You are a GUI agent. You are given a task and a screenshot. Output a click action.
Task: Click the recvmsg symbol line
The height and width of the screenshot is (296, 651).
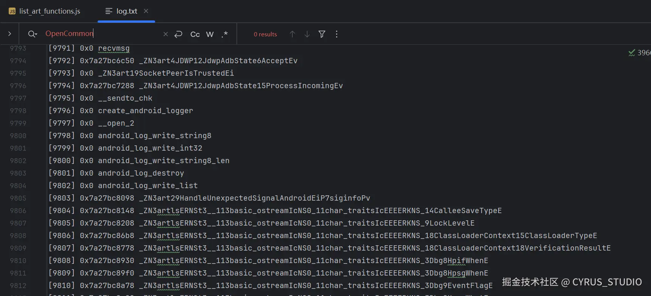89,48
